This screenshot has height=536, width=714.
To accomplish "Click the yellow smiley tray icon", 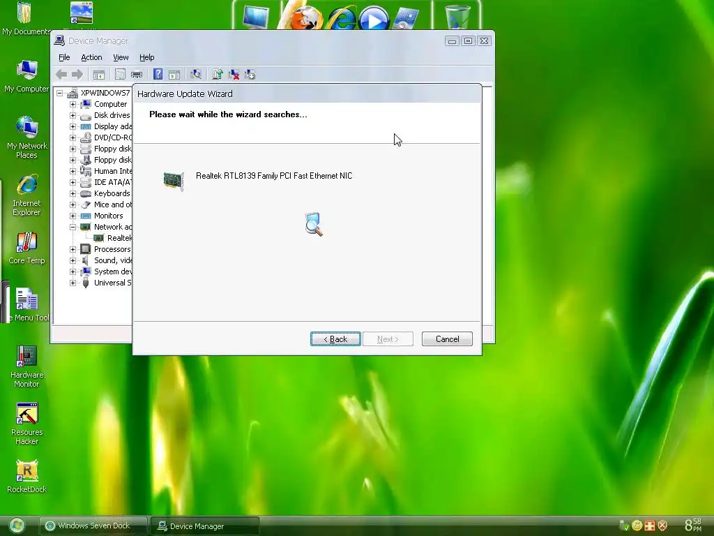I will 637,526.
